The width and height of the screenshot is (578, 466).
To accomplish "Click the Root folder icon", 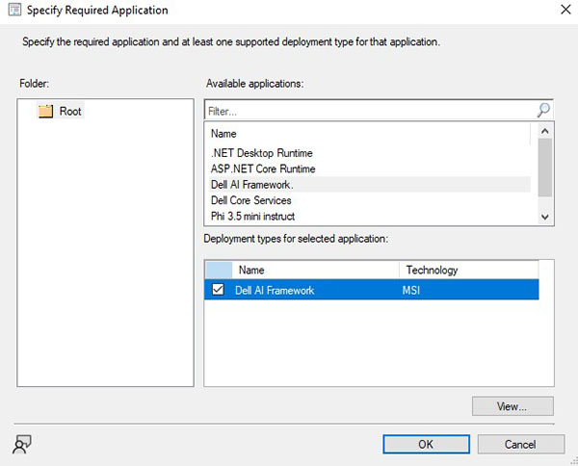I will [x=45, y=111].
